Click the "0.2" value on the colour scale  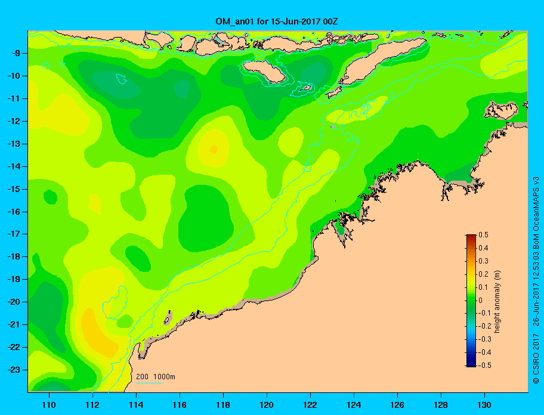click(483, 274)
